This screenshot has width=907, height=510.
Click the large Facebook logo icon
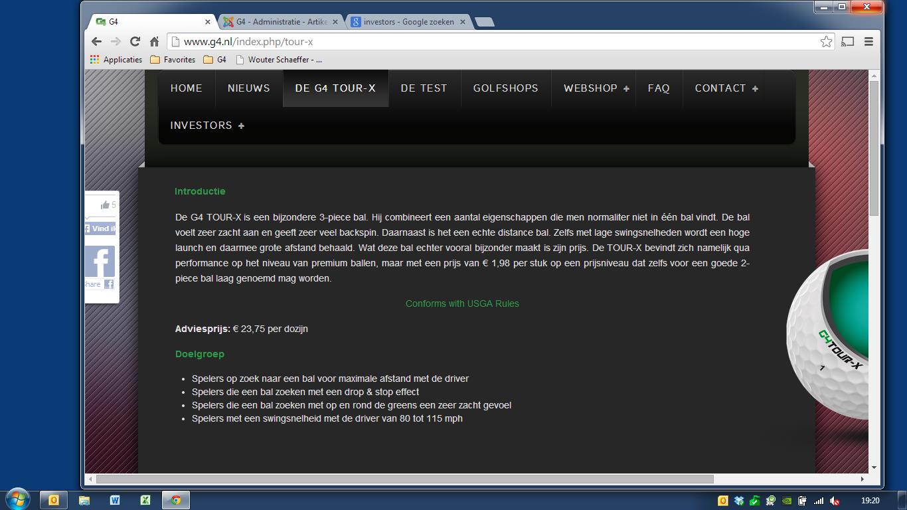(100, 261)
